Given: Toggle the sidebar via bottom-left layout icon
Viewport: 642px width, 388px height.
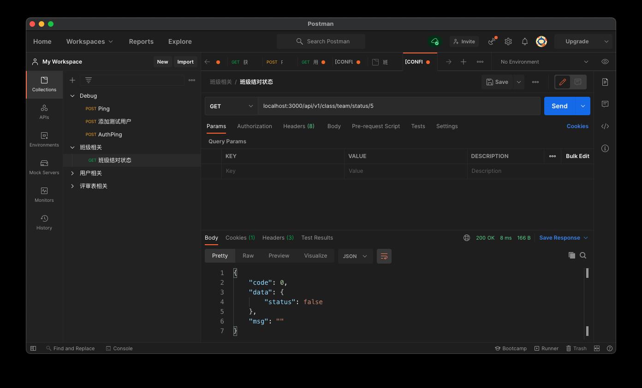Looking at the screenshot, I should 33,348.
